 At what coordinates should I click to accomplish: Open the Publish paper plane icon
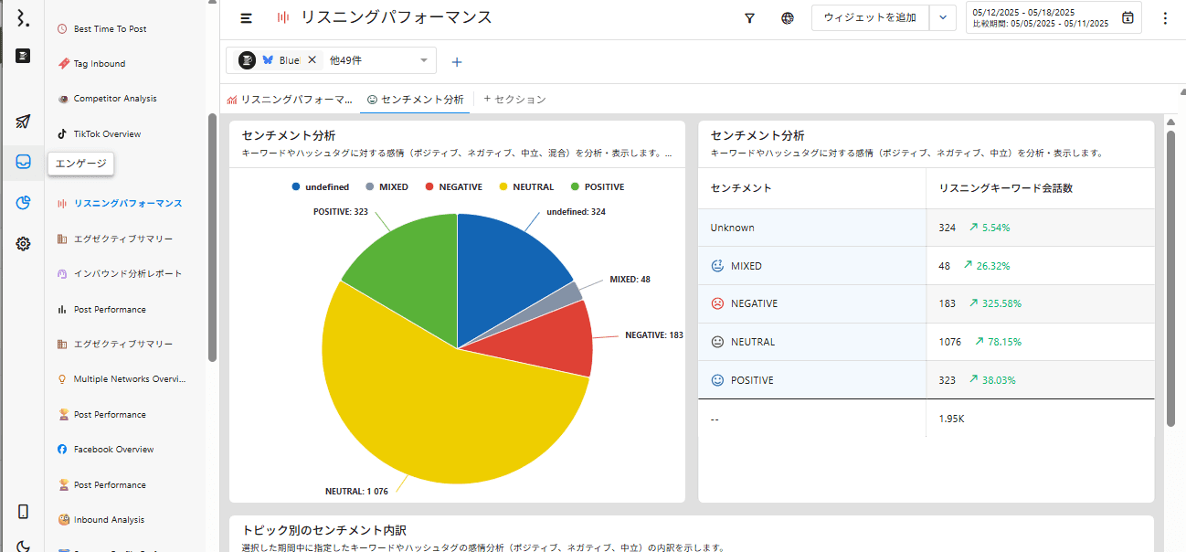point(23,122)
